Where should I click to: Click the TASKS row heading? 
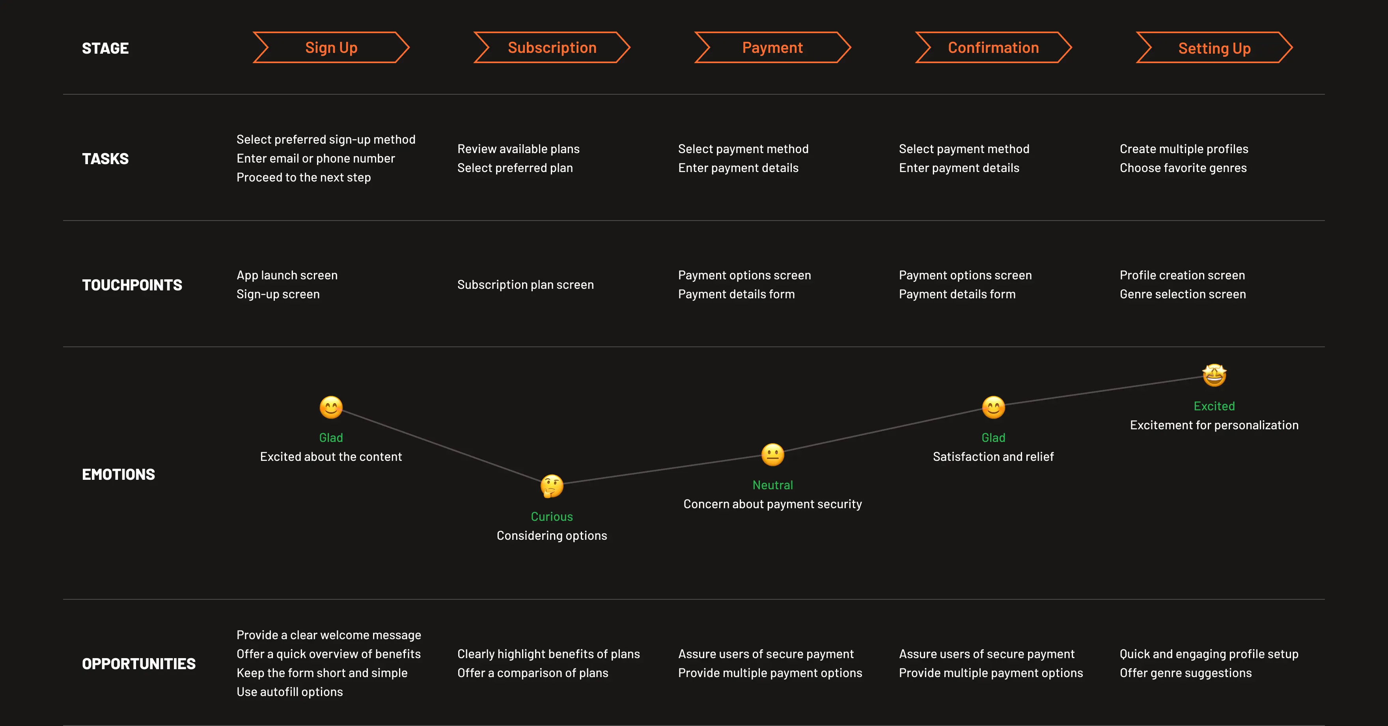click(x=105, y=159)
